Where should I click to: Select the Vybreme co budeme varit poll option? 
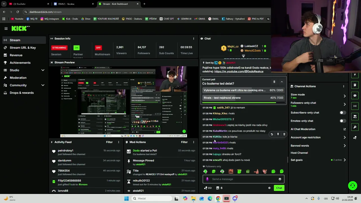pyautogui.click(x=244, y=90)
